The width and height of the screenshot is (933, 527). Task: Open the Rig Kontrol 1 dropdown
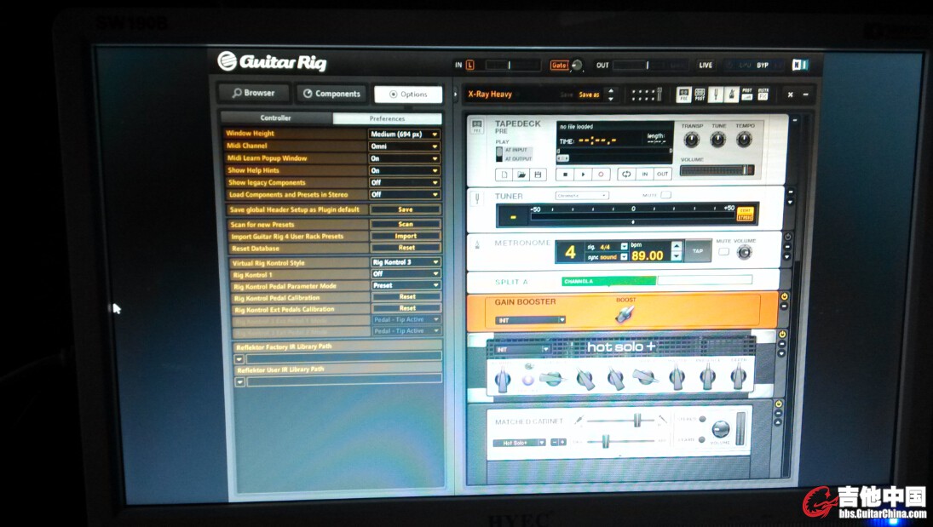(x=406, y=273)
